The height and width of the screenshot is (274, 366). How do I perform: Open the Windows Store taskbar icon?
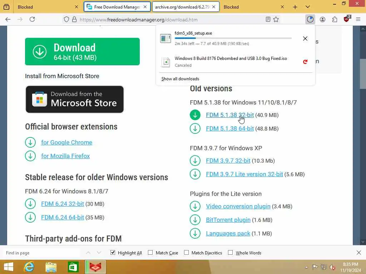pyautogui.click(x=73, y=267)
